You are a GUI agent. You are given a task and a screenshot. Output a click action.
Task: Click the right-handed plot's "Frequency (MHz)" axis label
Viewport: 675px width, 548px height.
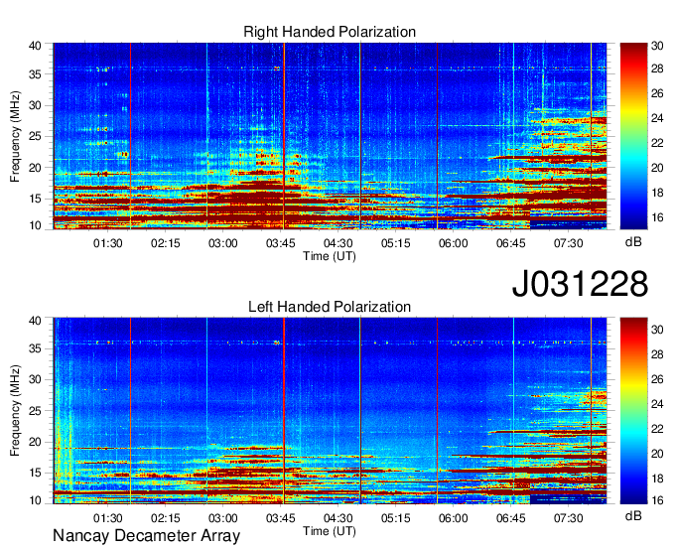[15, 136]
